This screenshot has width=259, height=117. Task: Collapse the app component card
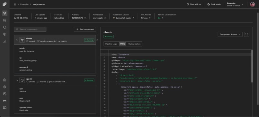(x=17, y=80)
